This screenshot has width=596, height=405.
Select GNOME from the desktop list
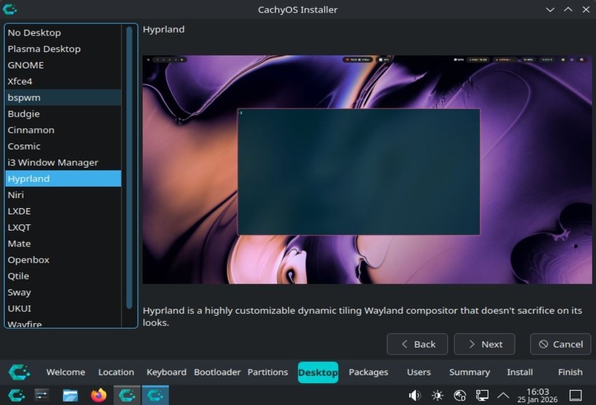pos(26,65)
